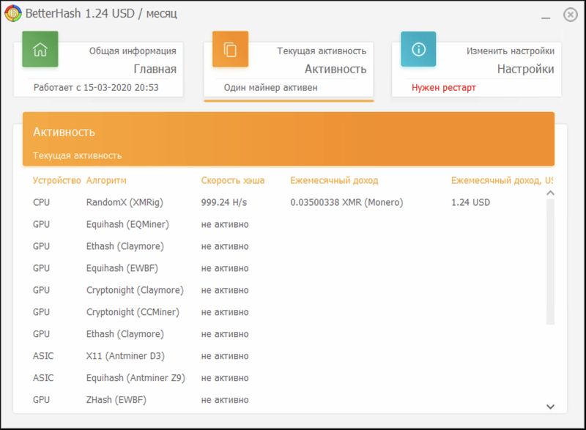
Task: Click the blue info Settings icon
Action: pos(418,50)
